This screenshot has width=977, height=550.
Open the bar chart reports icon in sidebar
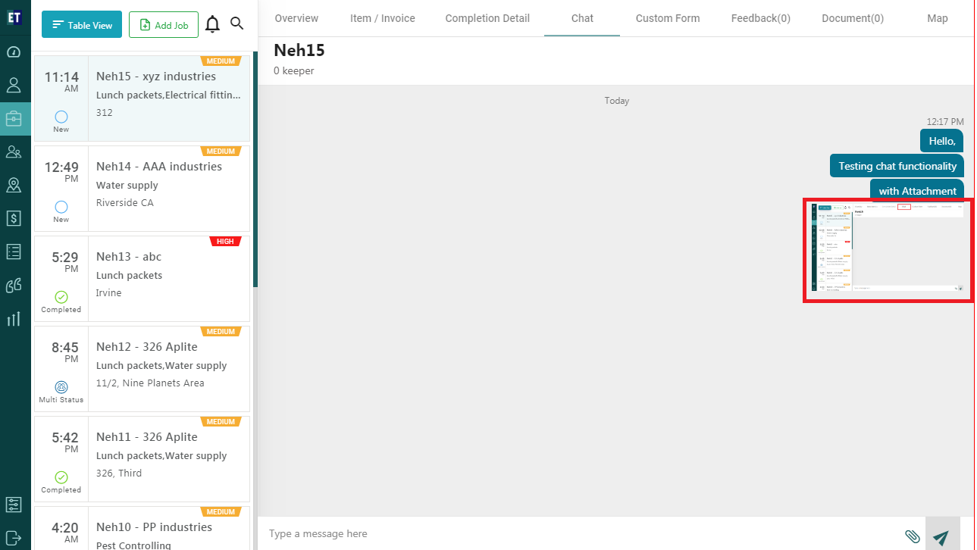coord(14,318)
